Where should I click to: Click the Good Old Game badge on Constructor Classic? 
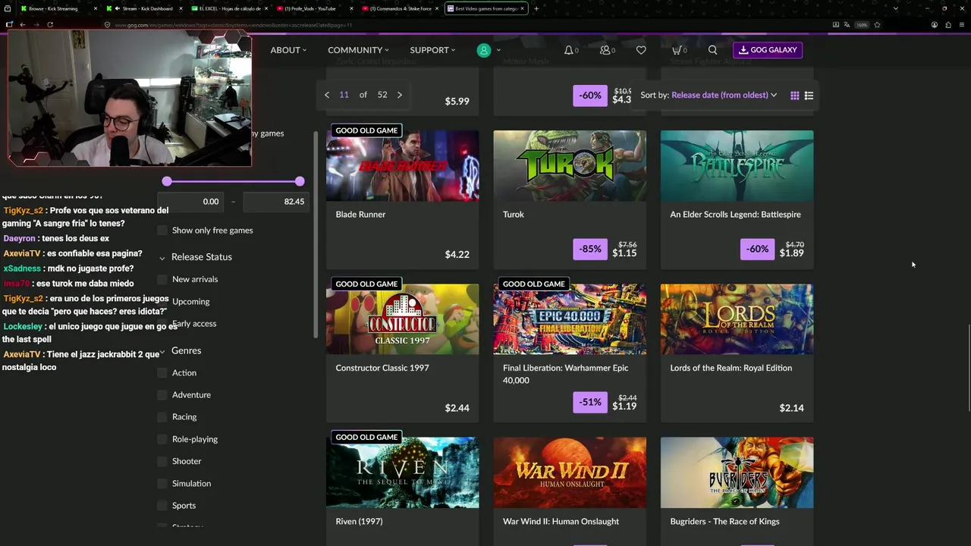366,284
